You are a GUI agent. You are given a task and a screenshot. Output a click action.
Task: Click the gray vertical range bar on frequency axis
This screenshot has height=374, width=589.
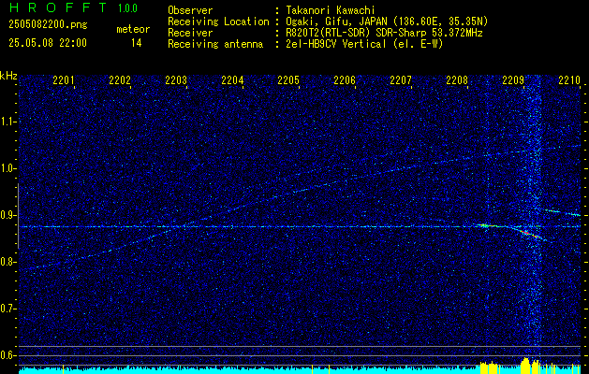point(18,216)
